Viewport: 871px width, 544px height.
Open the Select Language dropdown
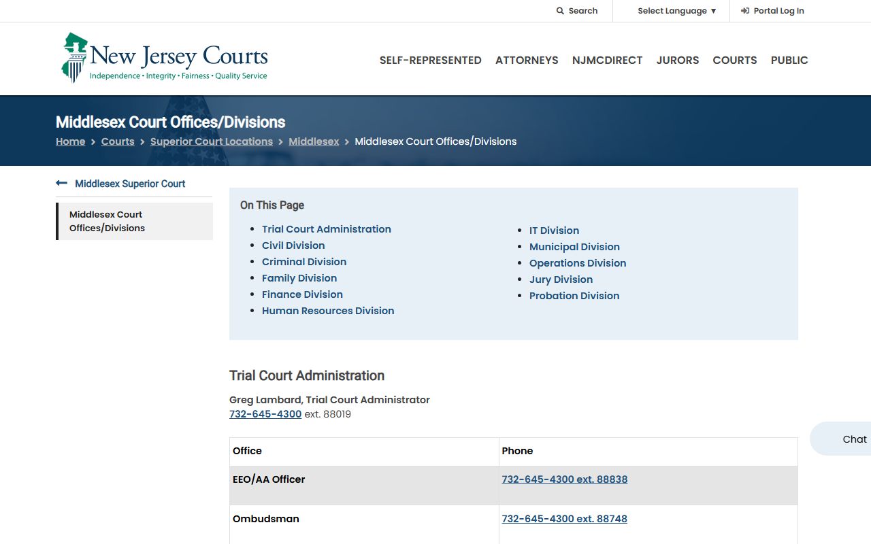pos(677,11)
